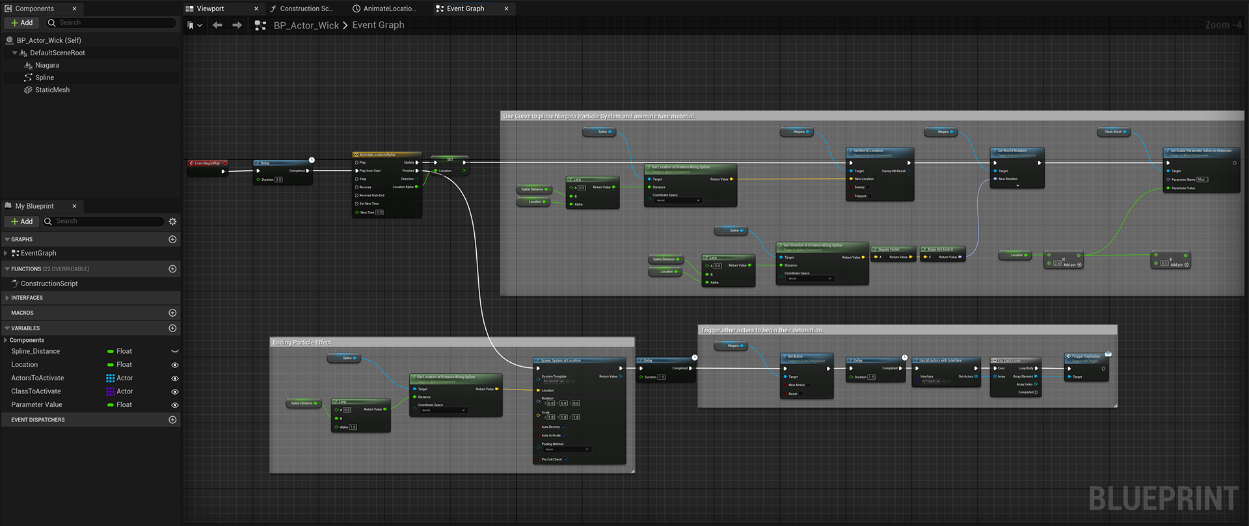Collapse the GRAPHS section

(x=7, y=239)
